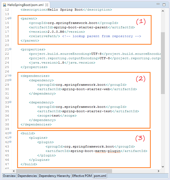Viewport: 170px width, 180px height.
Task: Click the vertical scrollbar down arrow
Action: tap(163, 167)
